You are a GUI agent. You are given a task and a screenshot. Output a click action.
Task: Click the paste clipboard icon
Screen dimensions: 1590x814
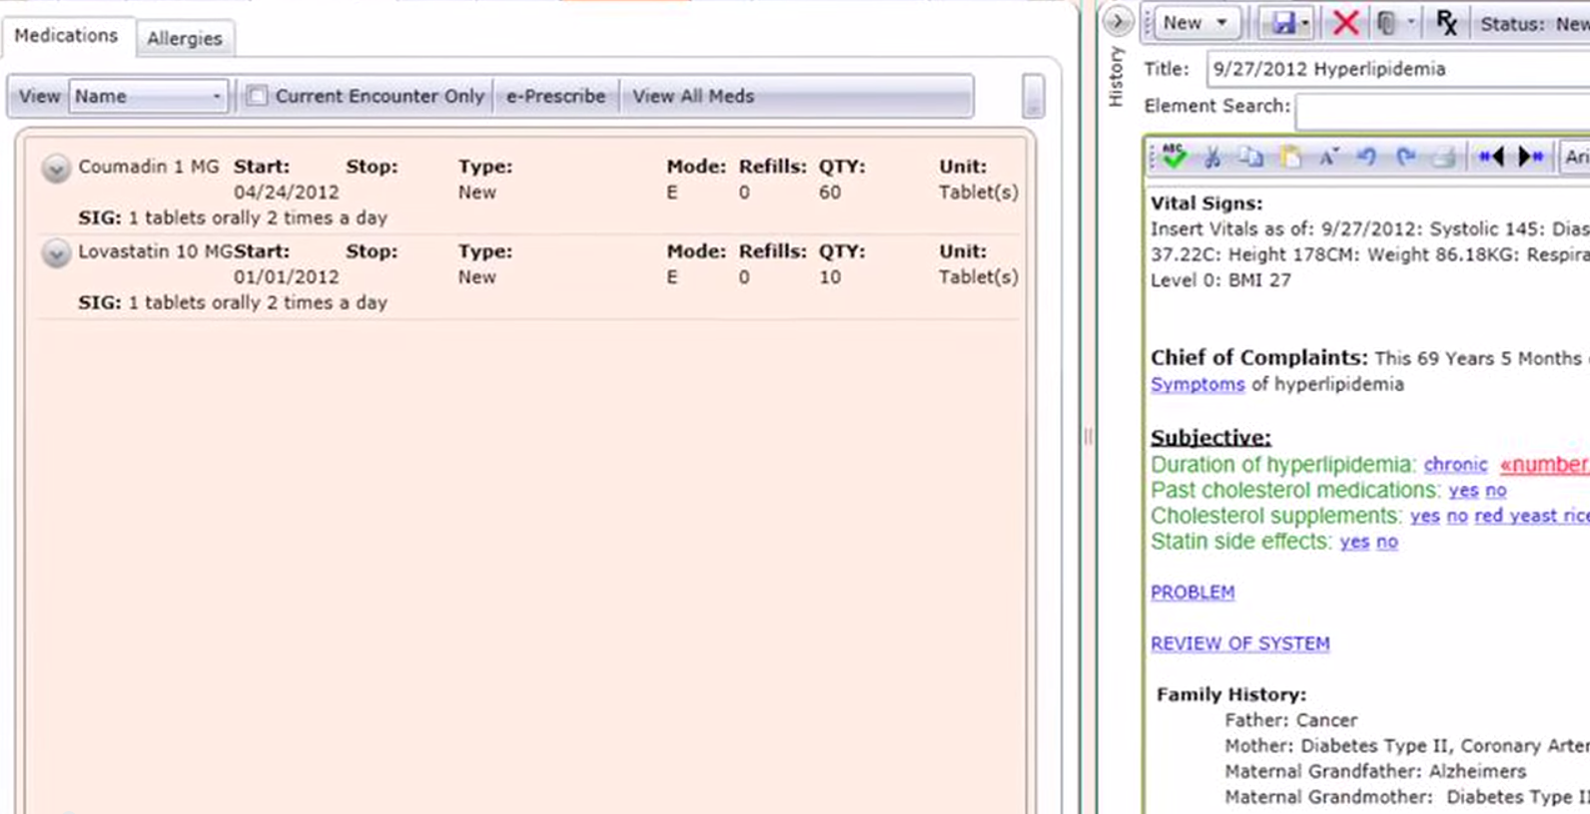[1290, 157]
